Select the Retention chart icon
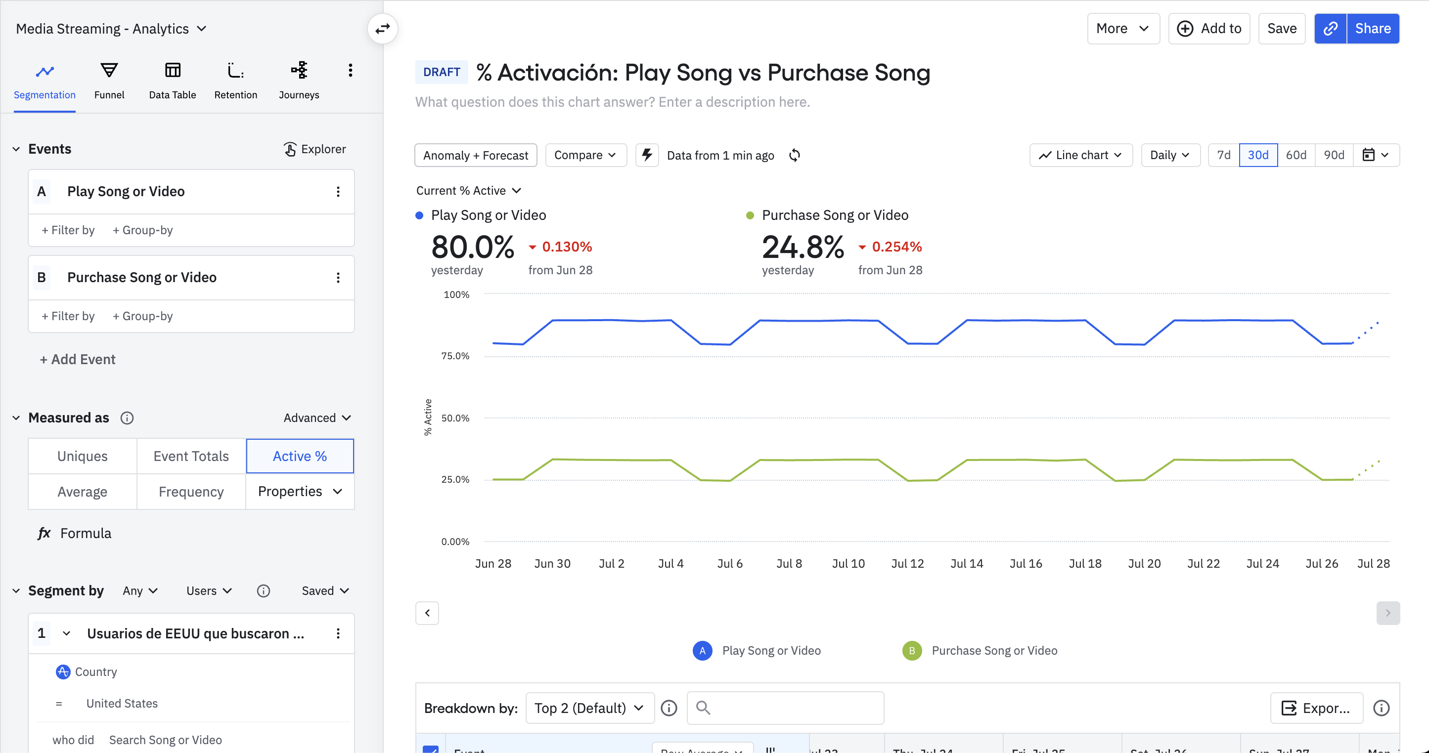Viewport: 1429px width, 753px height. (x=235, y=71)
